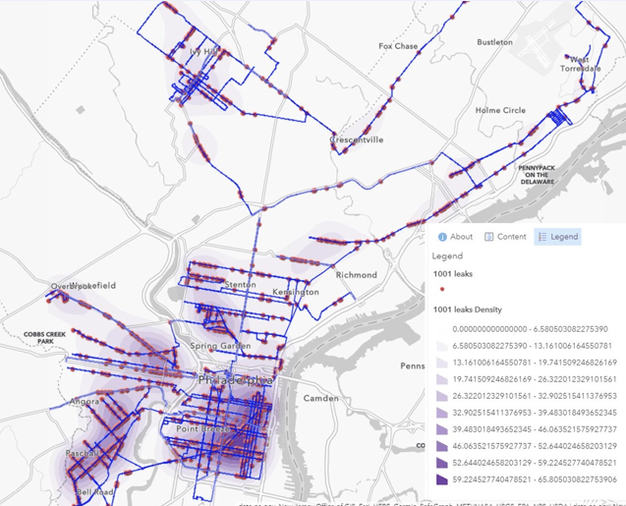
Task: Click the Fox Chase neighborhood label
Action: [399, 46]
